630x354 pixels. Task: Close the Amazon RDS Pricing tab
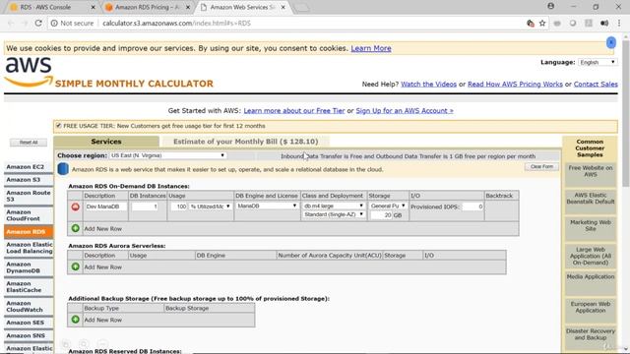tap(188, 7)
